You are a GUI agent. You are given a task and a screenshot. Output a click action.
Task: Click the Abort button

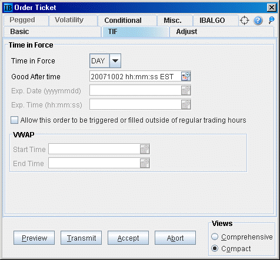175,238
